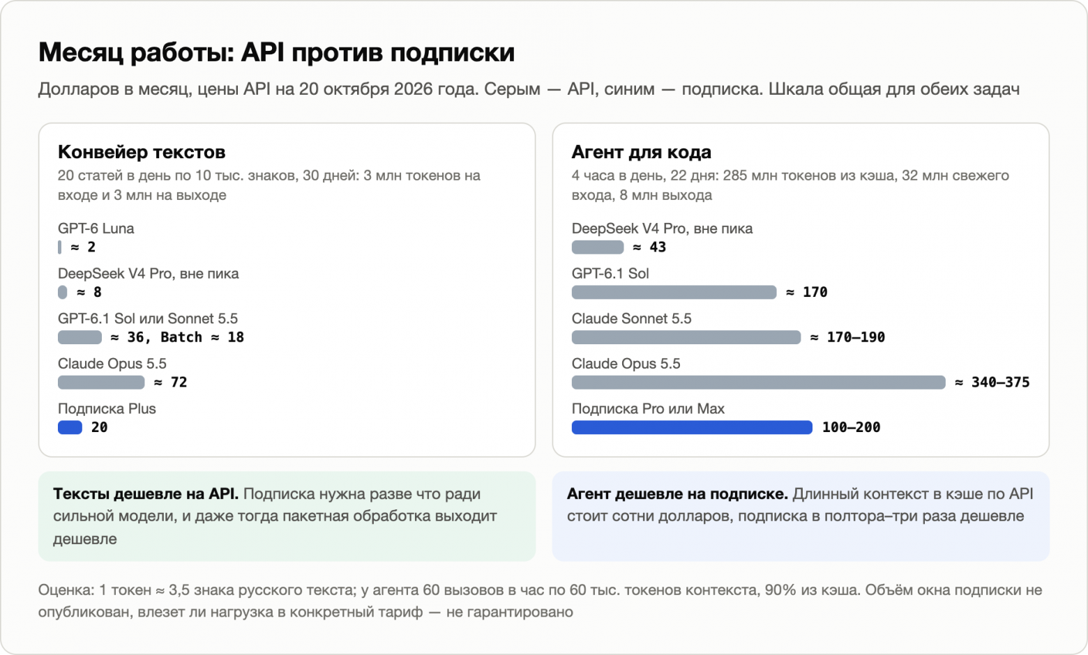
Task: Click the 'Claude Sonnet 5.5' label
Action: [x=632, y=318]
